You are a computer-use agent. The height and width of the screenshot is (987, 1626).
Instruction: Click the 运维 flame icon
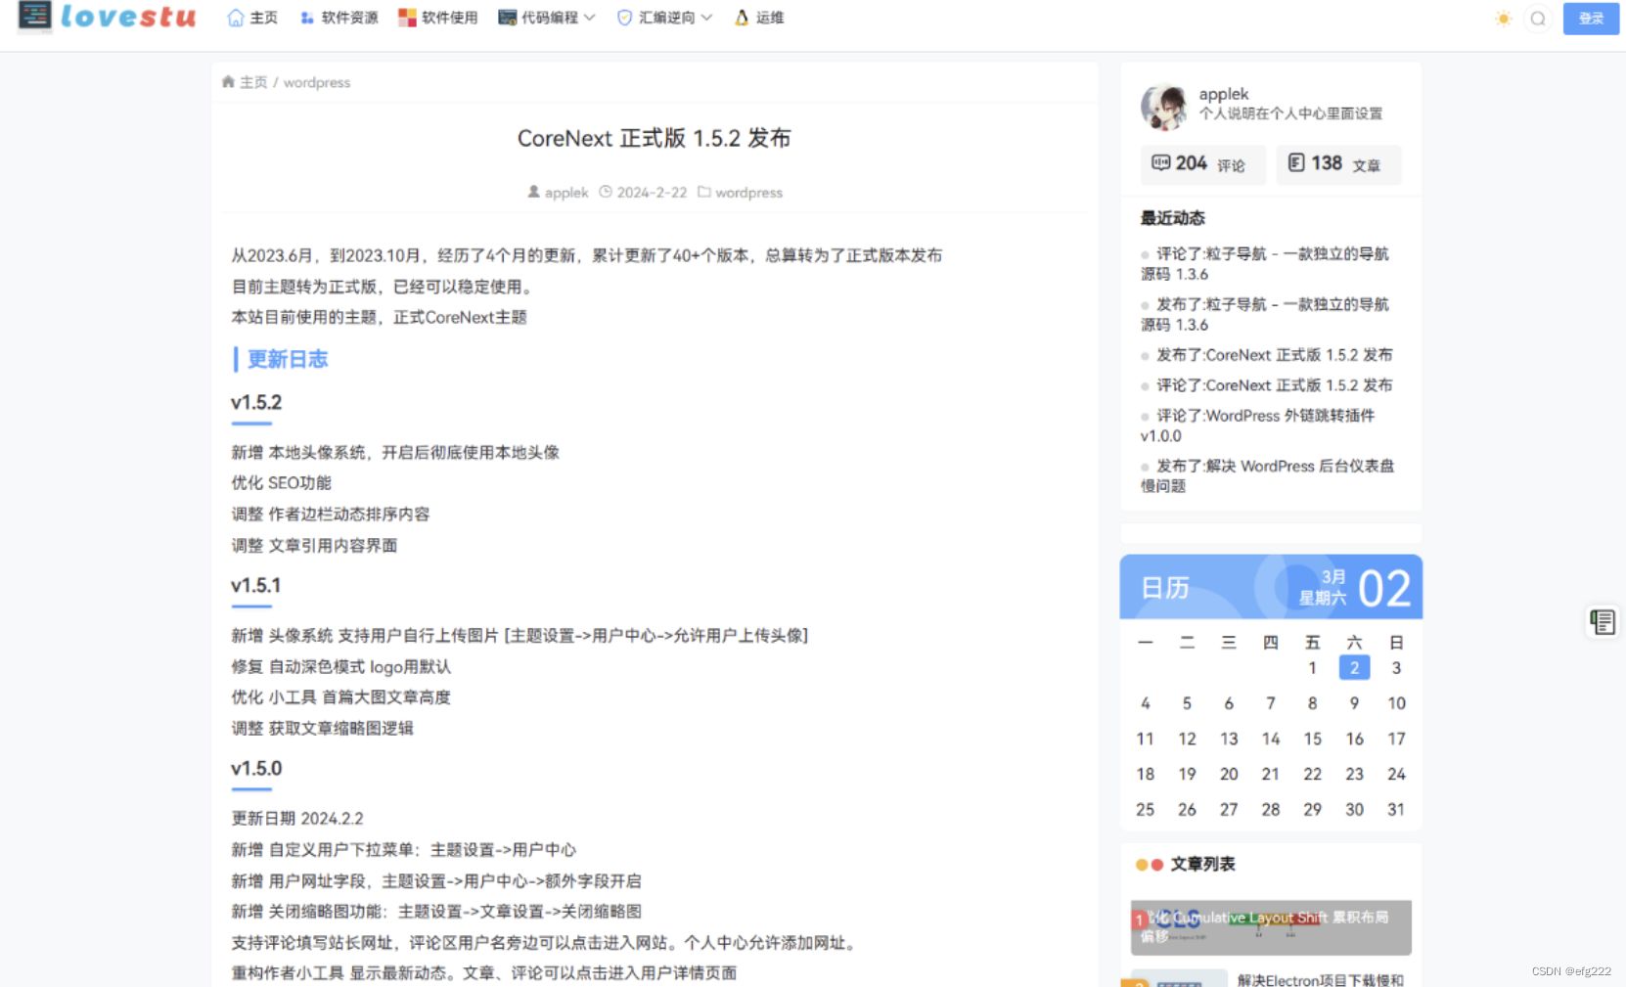[x=740, y=17]
